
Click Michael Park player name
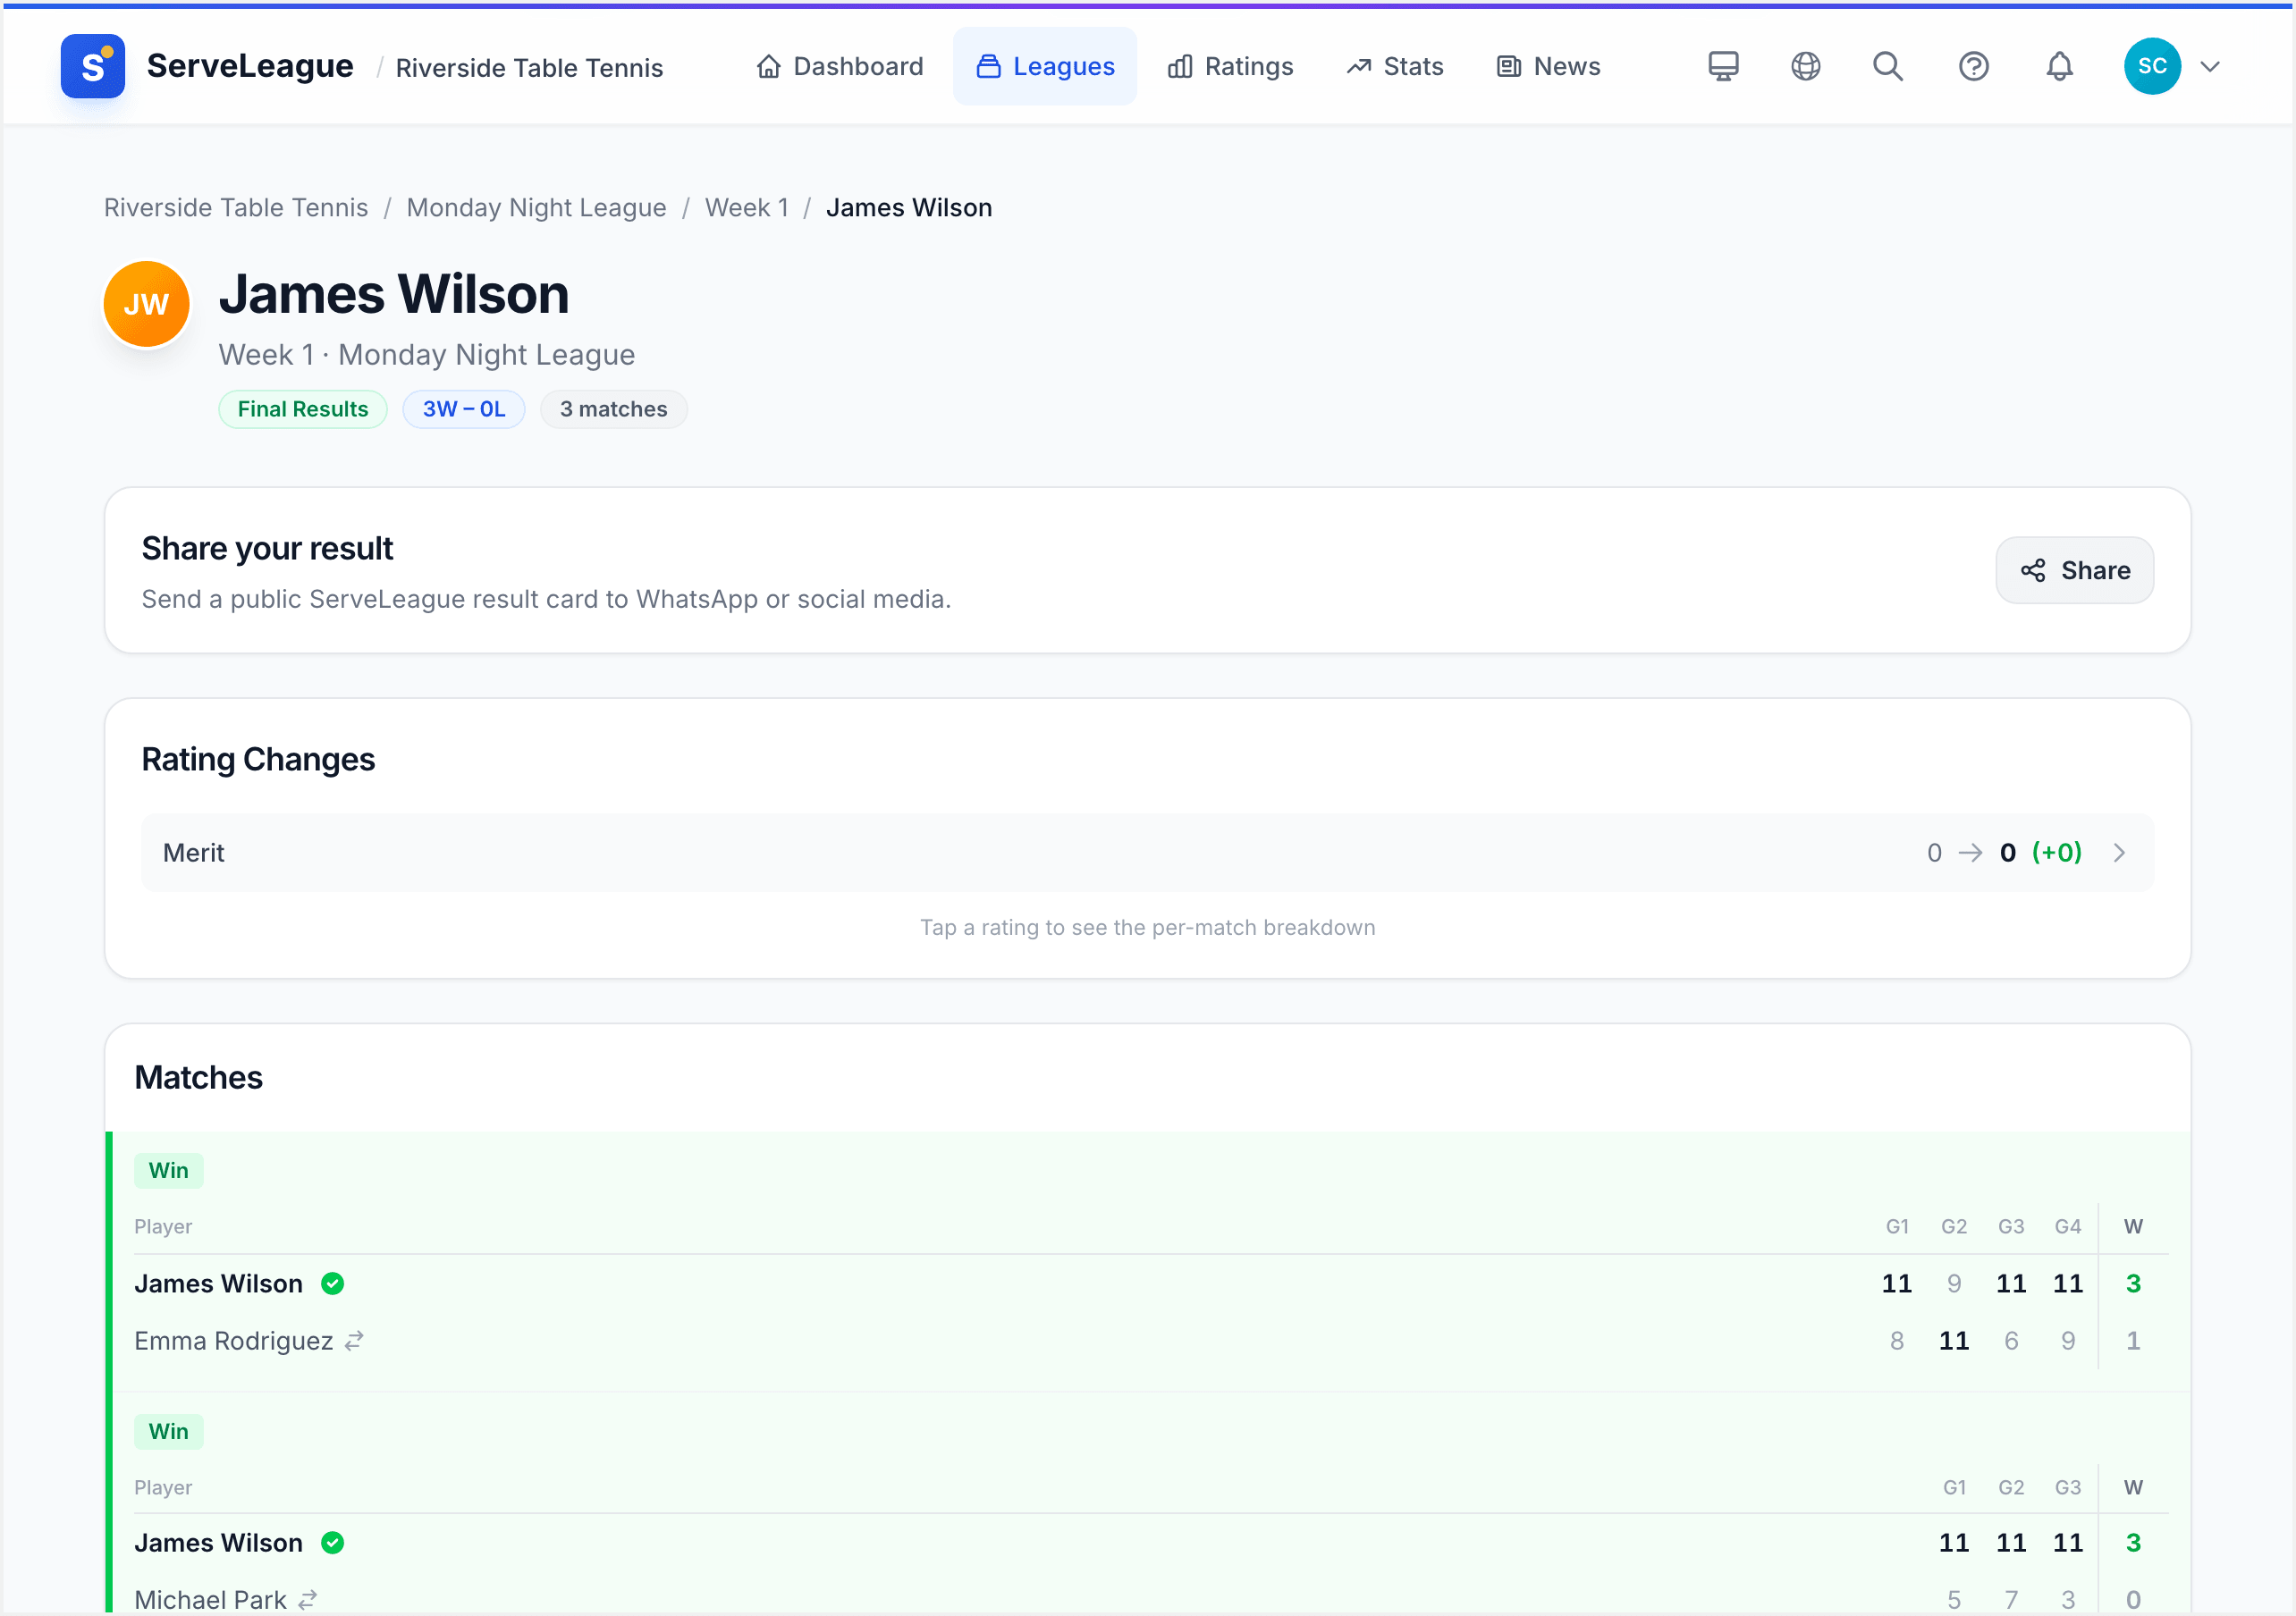pos(211,1600)
